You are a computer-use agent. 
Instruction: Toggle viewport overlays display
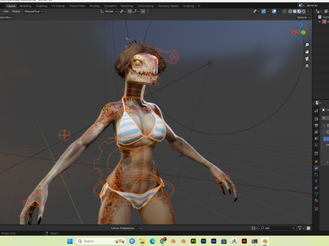[274, 12]
